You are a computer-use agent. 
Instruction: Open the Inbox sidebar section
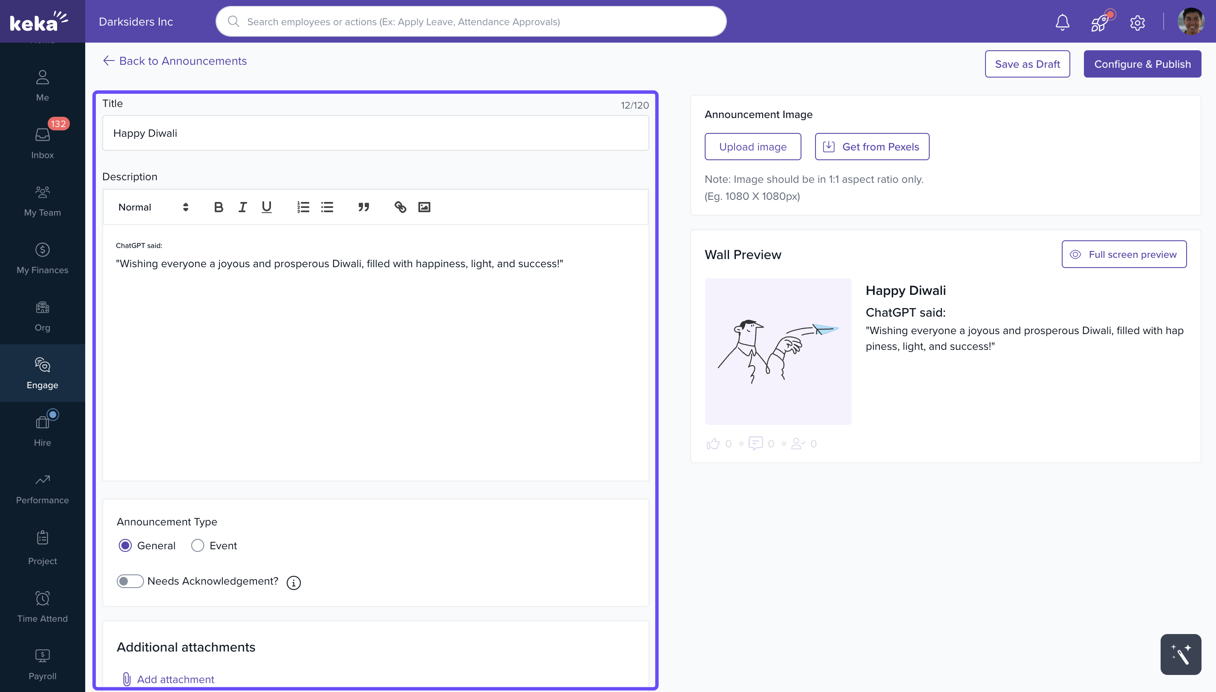[42, 143]
